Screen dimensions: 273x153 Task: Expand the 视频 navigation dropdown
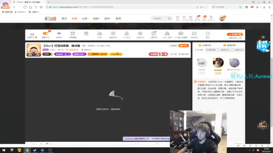point(96,19)
